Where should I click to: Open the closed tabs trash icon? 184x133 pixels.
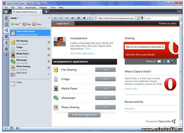coord(179,12)
